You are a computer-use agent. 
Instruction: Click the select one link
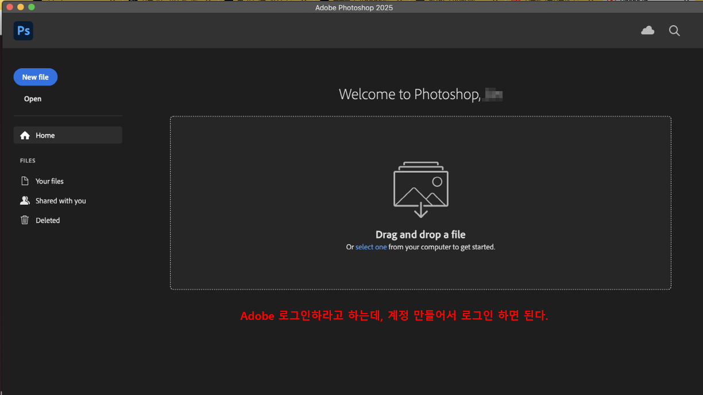click(x=370, y=247)
